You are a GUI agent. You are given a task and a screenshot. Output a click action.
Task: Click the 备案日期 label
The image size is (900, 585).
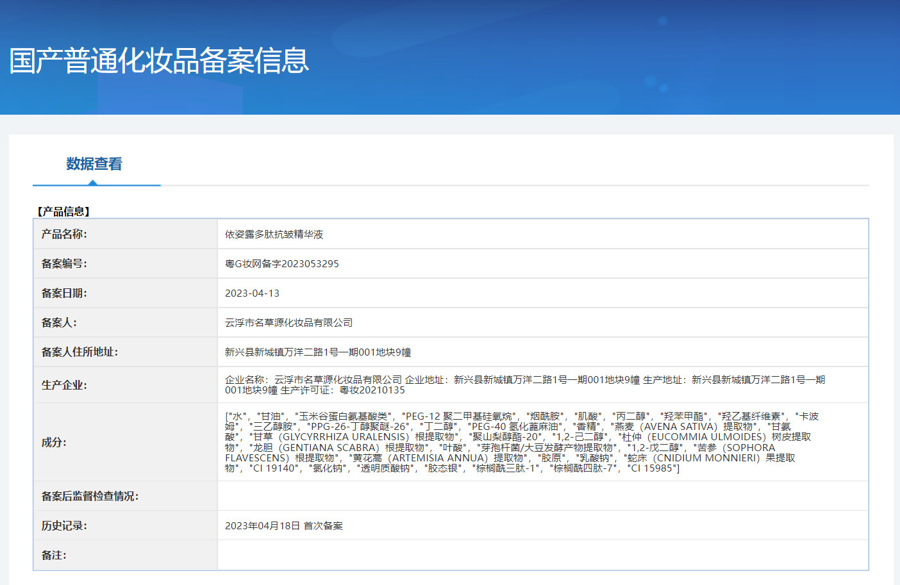click(x=64, y=293)
